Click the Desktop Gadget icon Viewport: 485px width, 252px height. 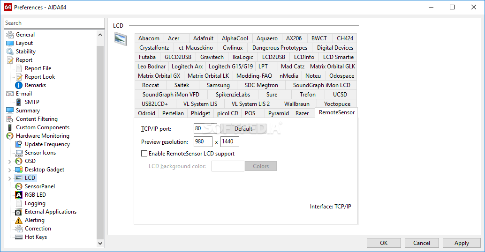[19, 170]
